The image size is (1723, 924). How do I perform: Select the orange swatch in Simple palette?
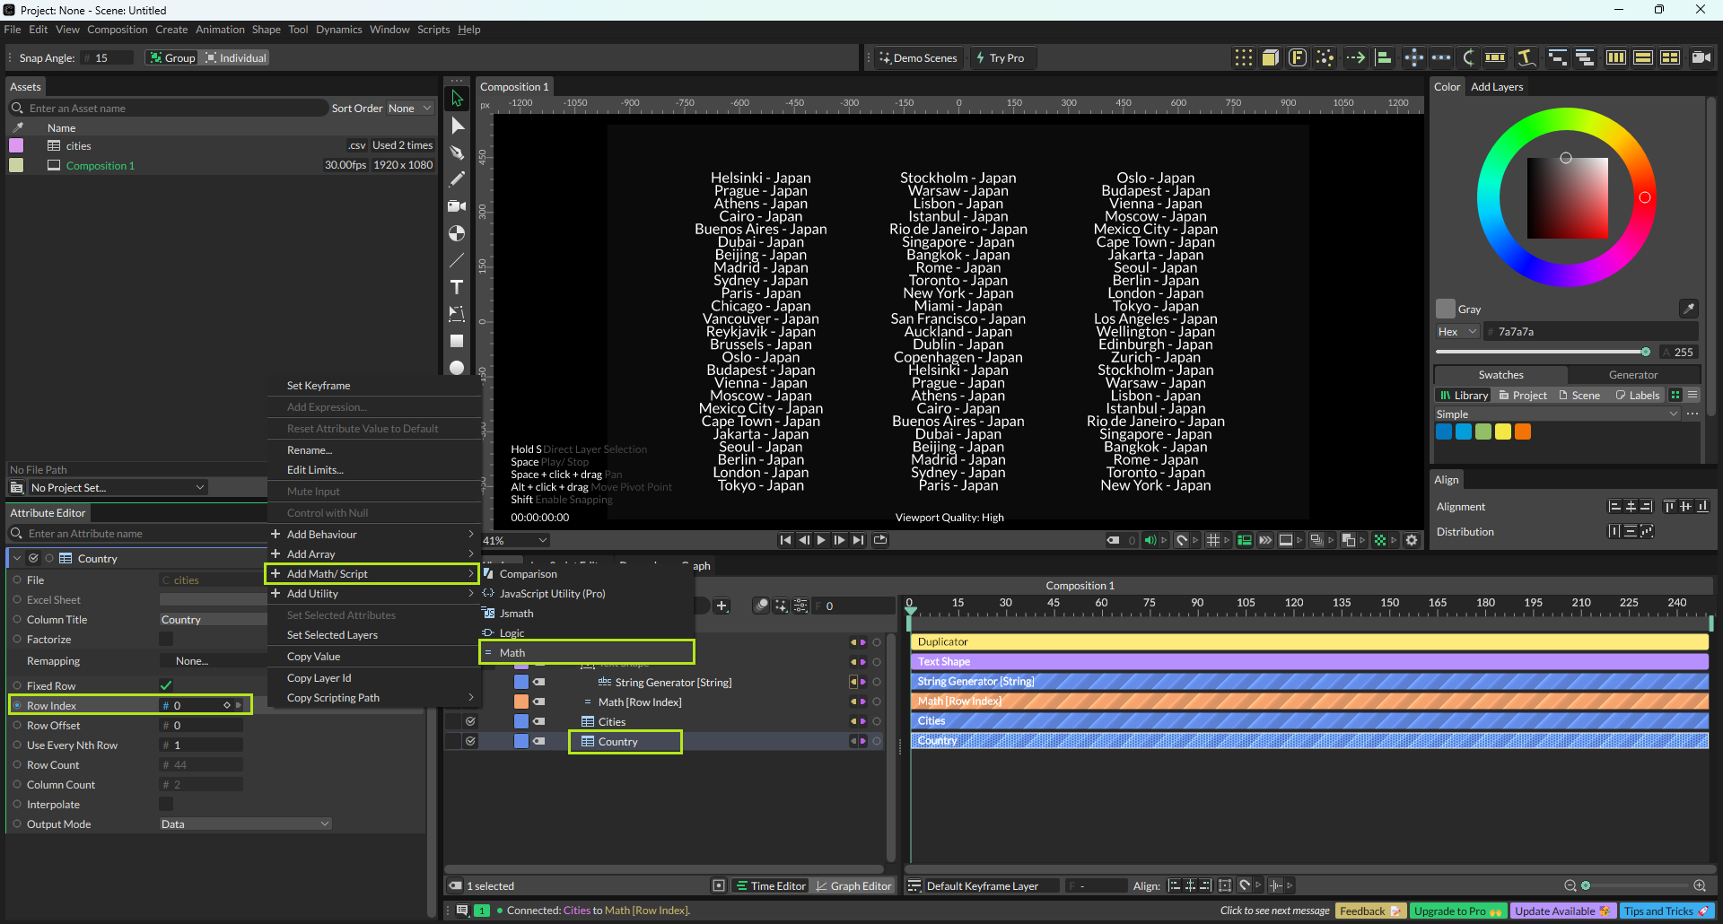[1523, 431]
